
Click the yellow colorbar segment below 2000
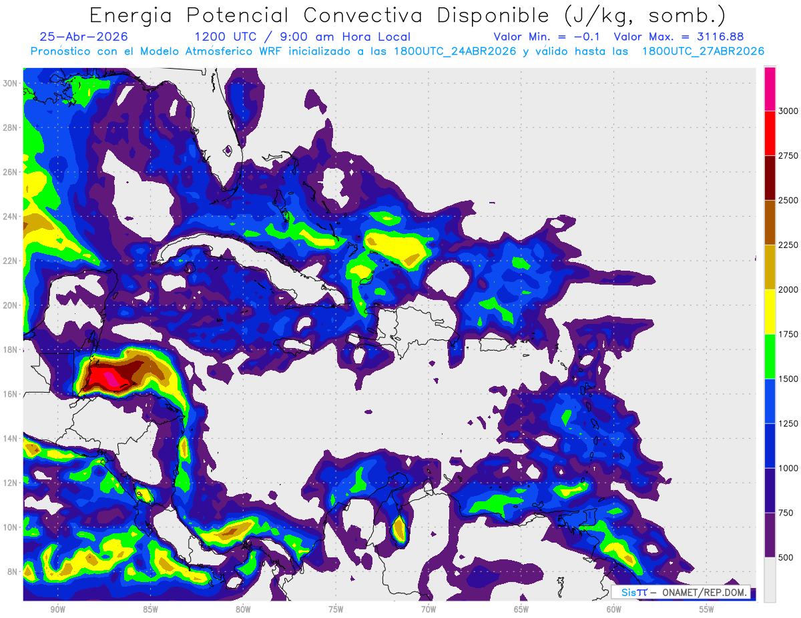[x=770, y=311]
